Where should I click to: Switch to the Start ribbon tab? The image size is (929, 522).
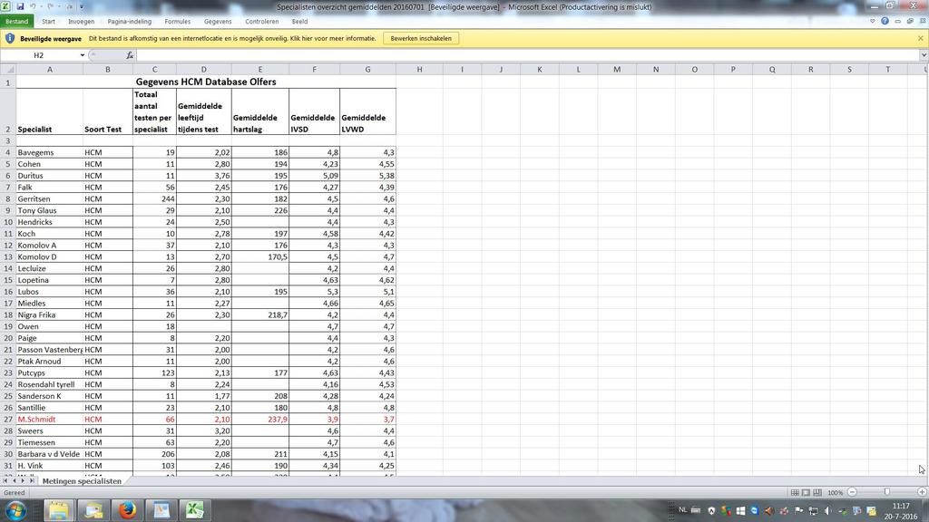point(48,22)
